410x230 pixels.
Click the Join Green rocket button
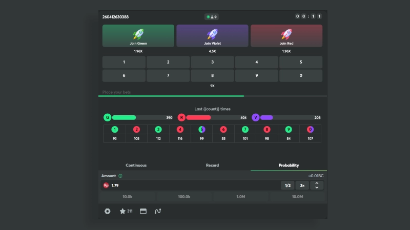tap(138, 36)
